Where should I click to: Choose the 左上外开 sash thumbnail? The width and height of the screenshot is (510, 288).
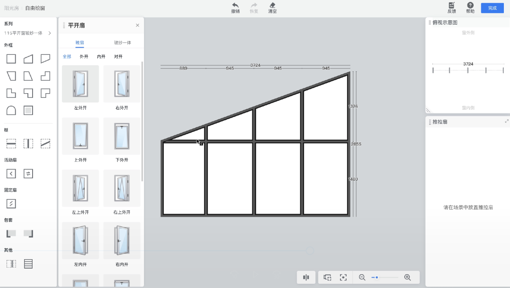tap(80, 188)
